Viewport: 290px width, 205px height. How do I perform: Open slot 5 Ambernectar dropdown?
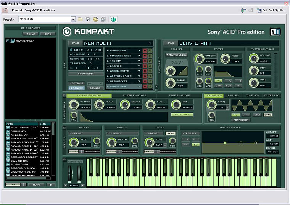point(139,71)
